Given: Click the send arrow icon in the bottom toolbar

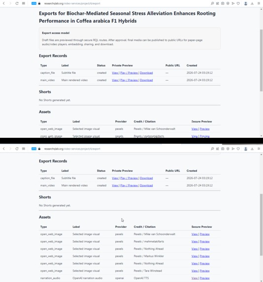Looking at the screenshot, I should [233, 149].
